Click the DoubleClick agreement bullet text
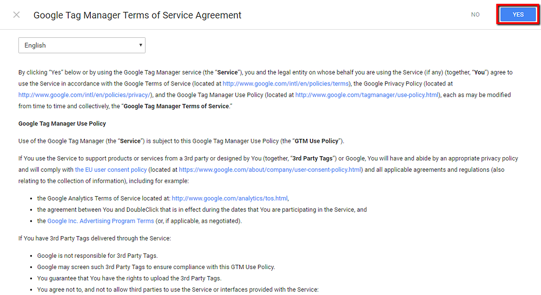Viewport: 541px width, 295px height. (x=202, y=210)
